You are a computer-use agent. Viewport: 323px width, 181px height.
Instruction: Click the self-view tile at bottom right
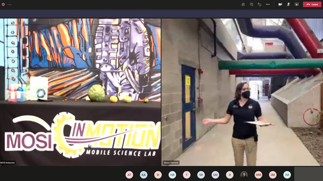coord(309,174)
